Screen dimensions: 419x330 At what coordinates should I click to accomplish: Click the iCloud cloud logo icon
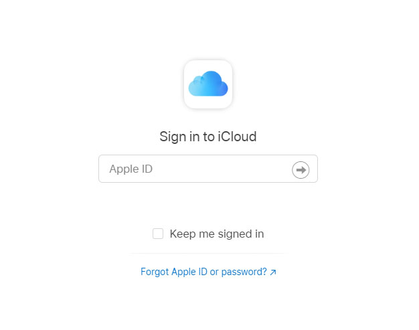coord(208,84)
